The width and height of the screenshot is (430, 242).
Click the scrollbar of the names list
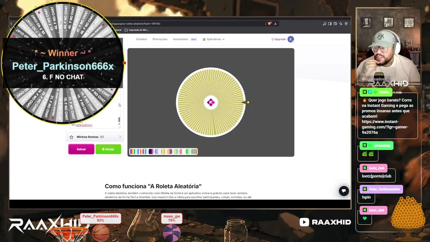tap(119, 120)
